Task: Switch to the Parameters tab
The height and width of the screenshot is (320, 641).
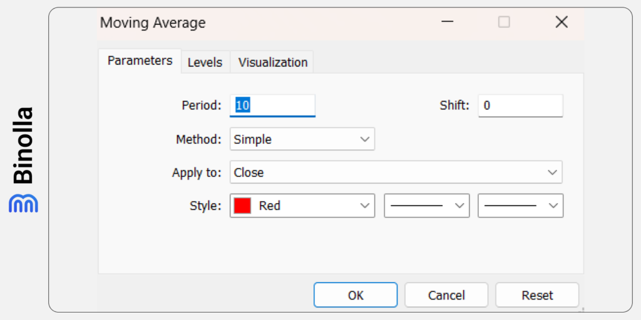Action: (x=140, y=61)
